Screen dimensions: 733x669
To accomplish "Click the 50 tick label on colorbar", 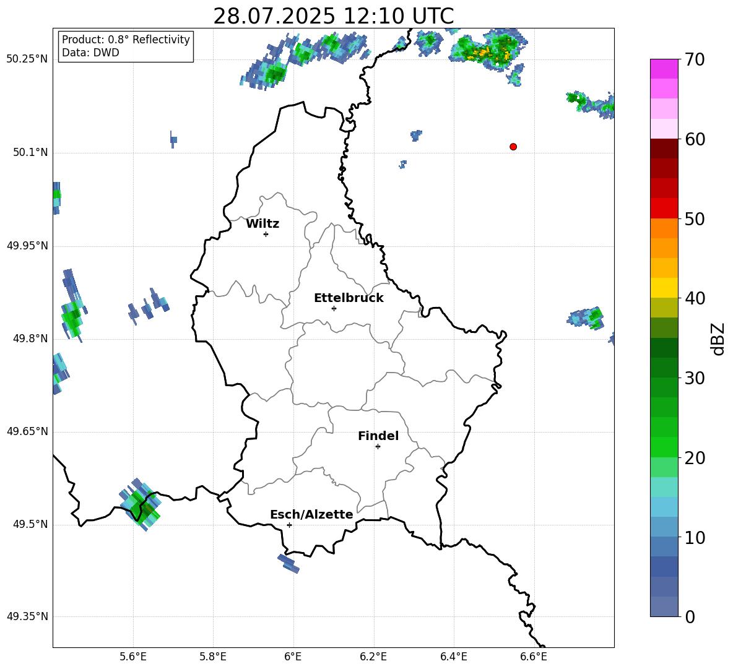I will pos(695,219).
